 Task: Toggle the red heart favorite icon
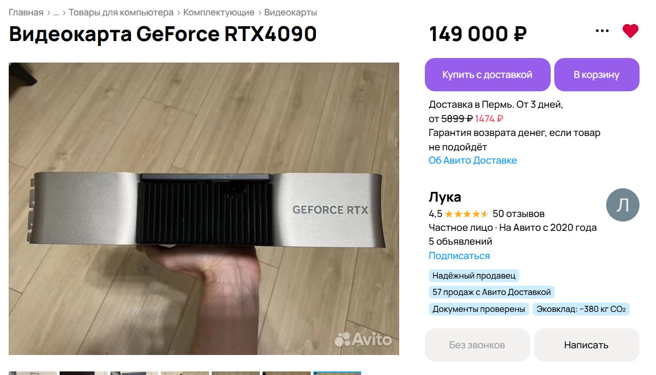[x=630, y=31]
